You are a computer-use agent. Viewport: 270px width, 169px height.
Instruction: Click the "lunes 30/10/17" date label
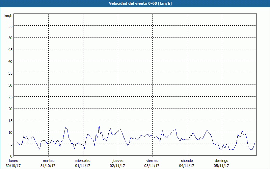tap(13, 163)
